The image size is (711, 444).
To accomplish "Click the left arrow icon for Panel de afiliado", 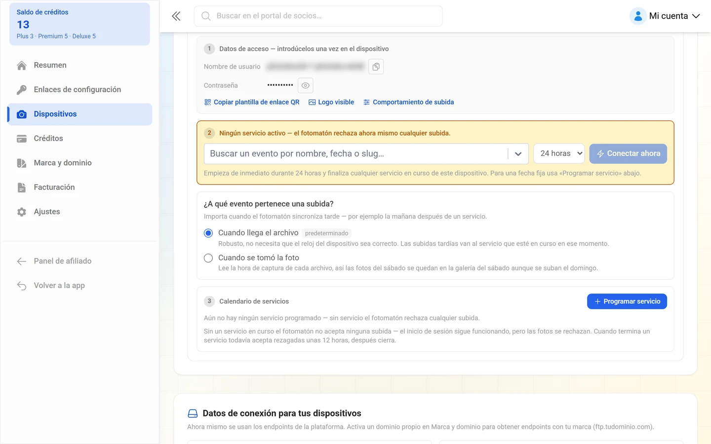I will coord(22,261).
